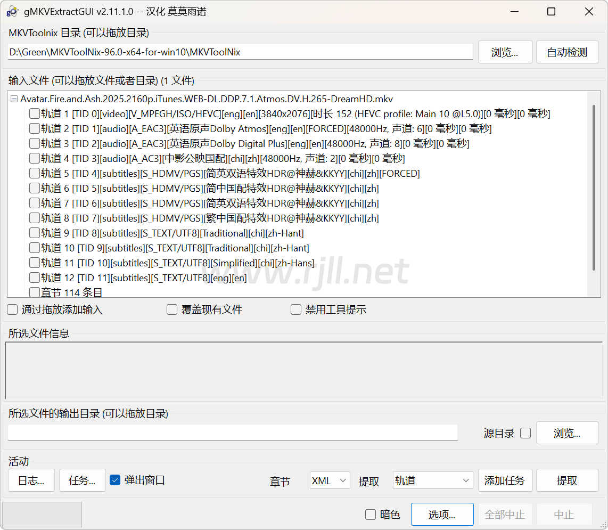
Task: Enable track 12 English UTF8 subtitle checkbox
Action: click(34, 278)
